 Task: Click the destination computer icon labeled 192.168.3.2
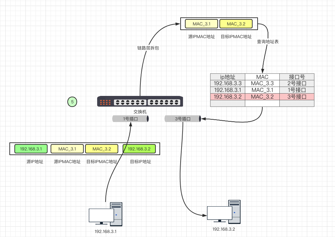click(x=223, y=212)
